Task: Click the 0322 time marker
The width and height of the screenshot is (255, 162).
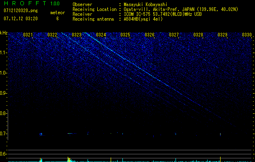Action: pos(52,35)
